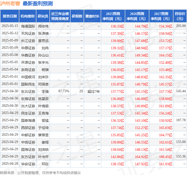Select the 浙商证券 institution cell
This screenshot has width=187, height=175.
pos(28,70)
